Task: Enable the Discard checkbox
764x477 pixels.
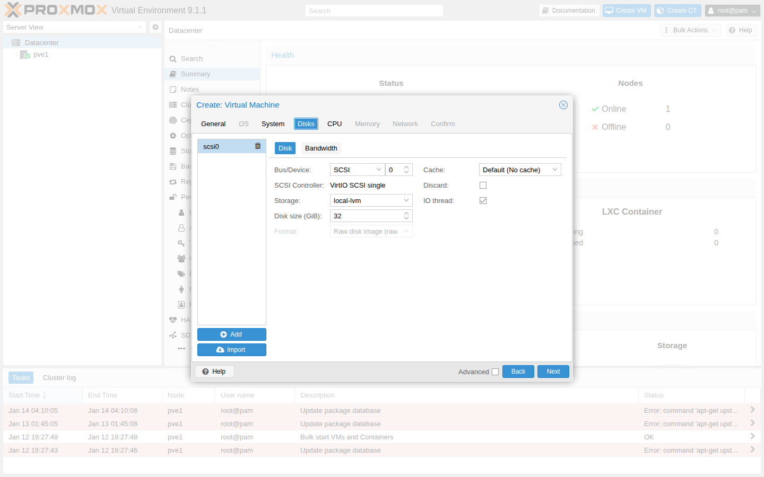Action: [x=483, y=185]
